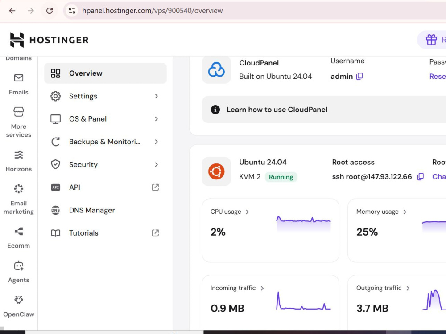
Task: Click the CloudPanel cloud icon
Action: [216, 70]
